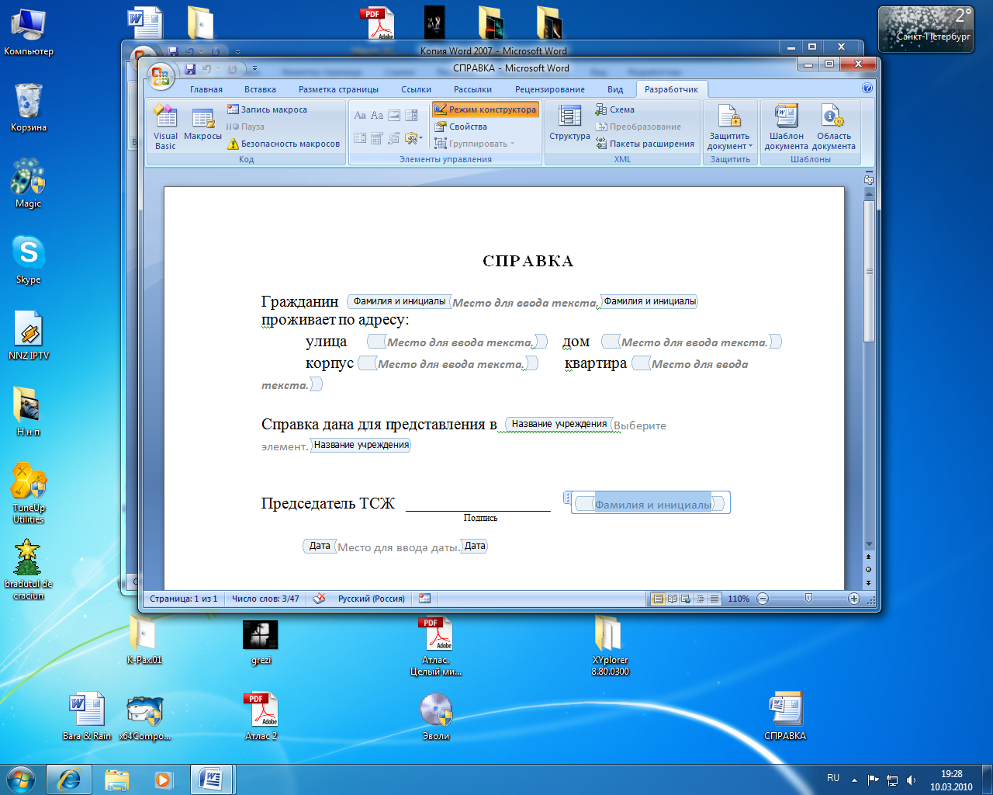Viewport: 993px width, 795px height.
Task: Switch to Draft view button
Action: click(x=714, y=599)
